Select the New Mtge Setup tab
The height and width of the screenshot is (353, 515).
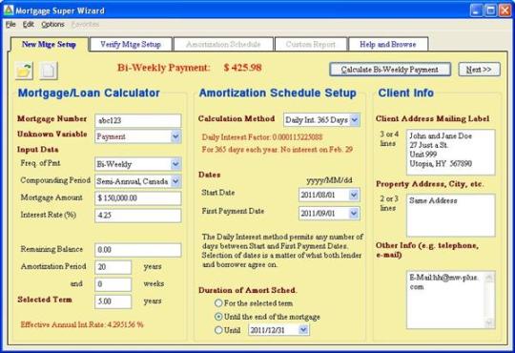[x=49, y=44]
